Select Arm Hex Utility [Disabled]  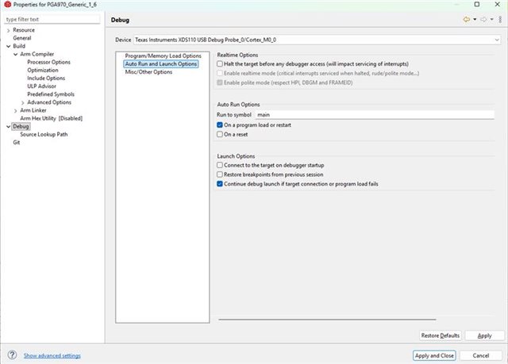[51, 118]
